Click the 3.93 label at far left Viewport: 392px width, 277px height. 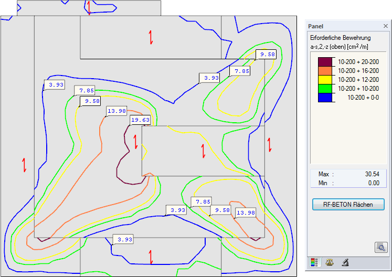click(55, 85)
